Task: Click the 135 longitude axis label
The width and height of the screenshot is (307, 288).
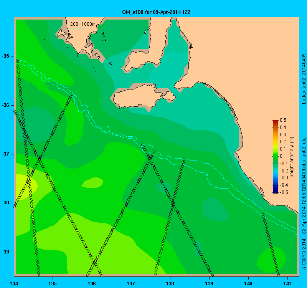Action: [x=53, y=283]
